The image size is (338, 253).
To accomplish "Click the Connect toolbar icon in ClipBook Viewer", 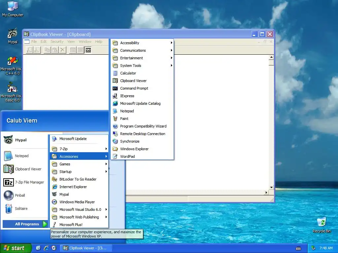I will pyautogui.click(x=29, y=50).
